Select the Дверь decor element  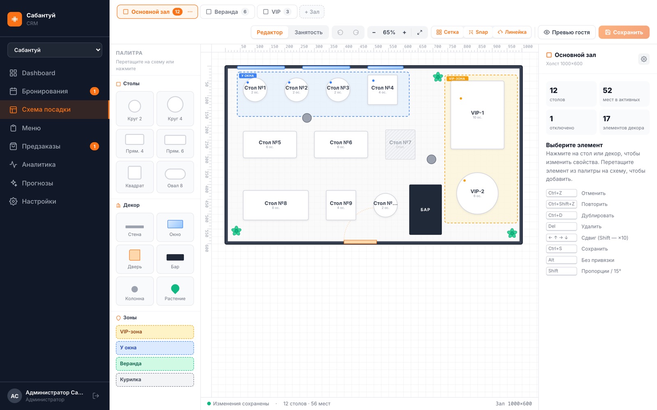(135, 259)
